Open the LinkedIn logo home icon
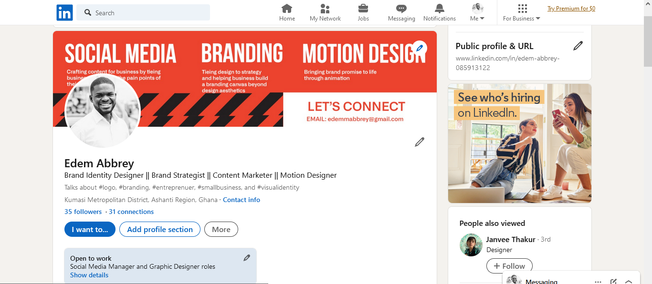Viewport: 652px width, 284px height. 64,12
